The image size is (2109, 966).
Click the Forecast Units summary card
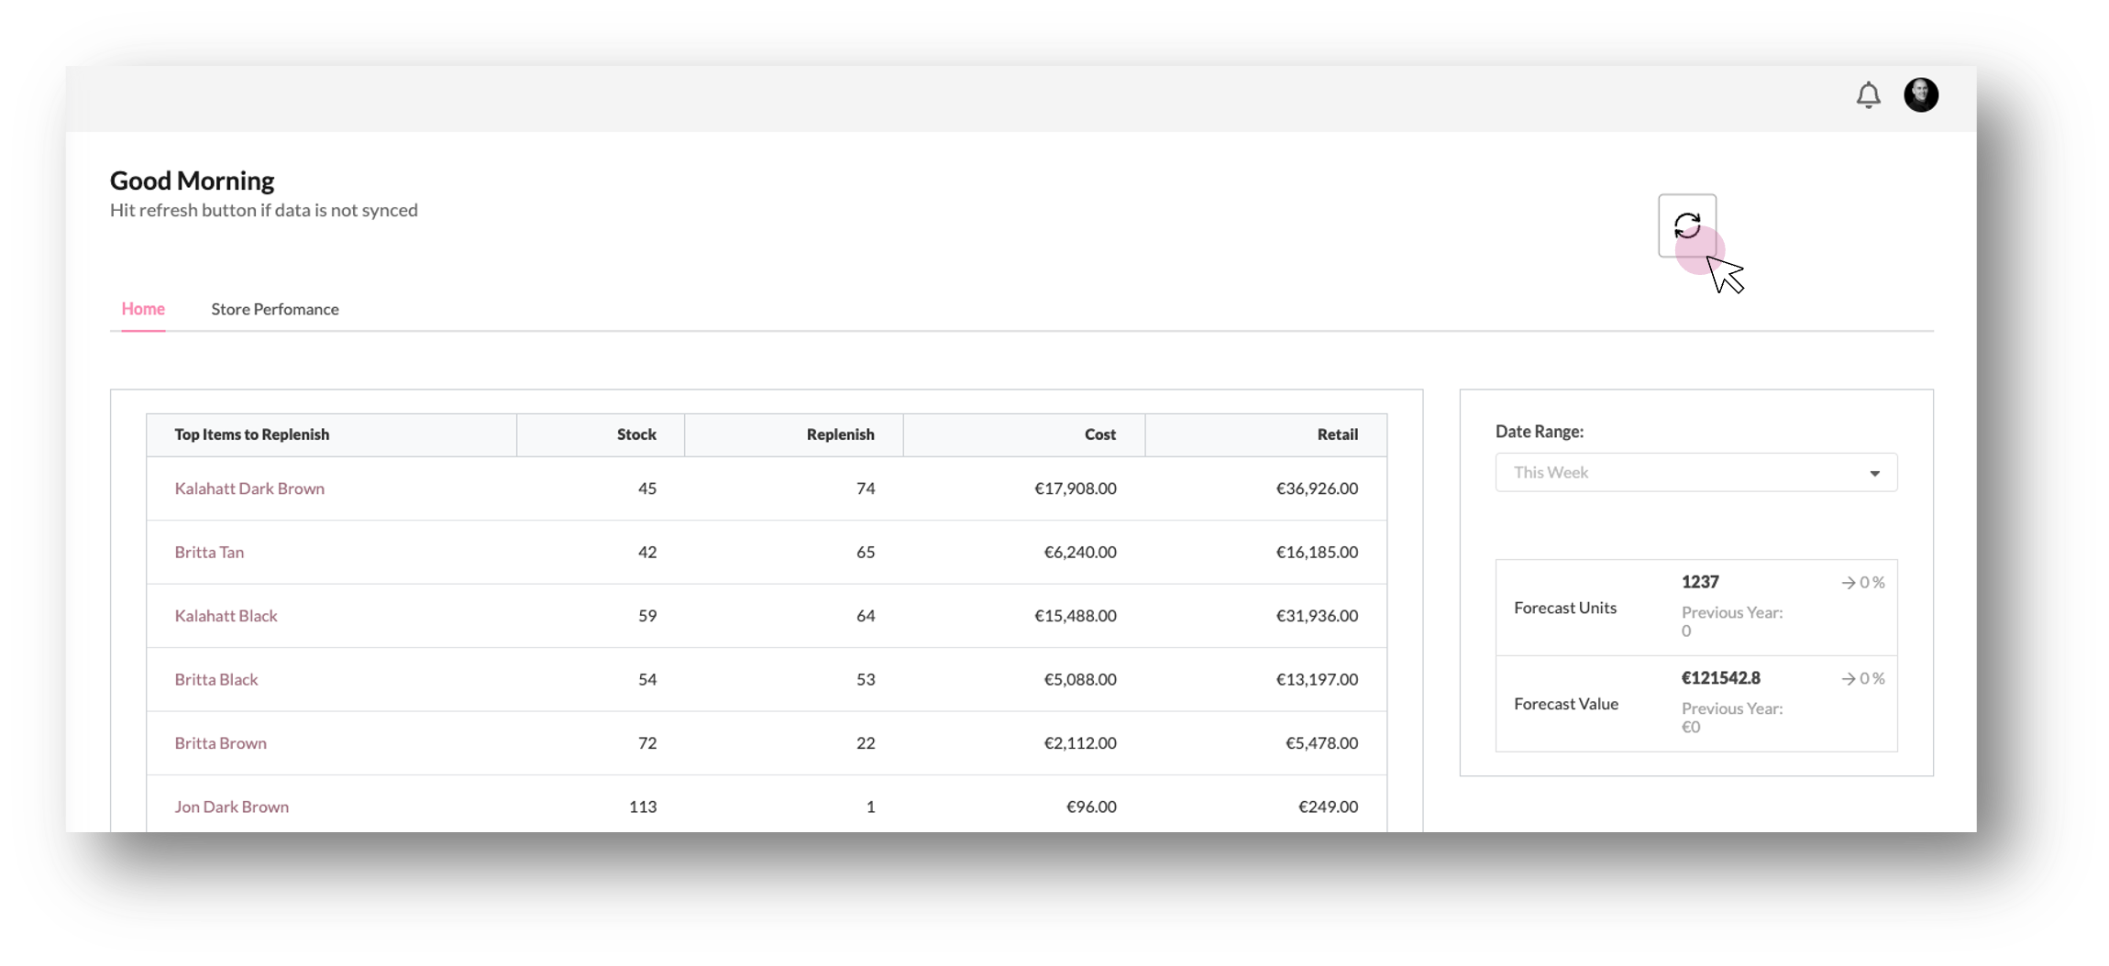[1695, 608]
